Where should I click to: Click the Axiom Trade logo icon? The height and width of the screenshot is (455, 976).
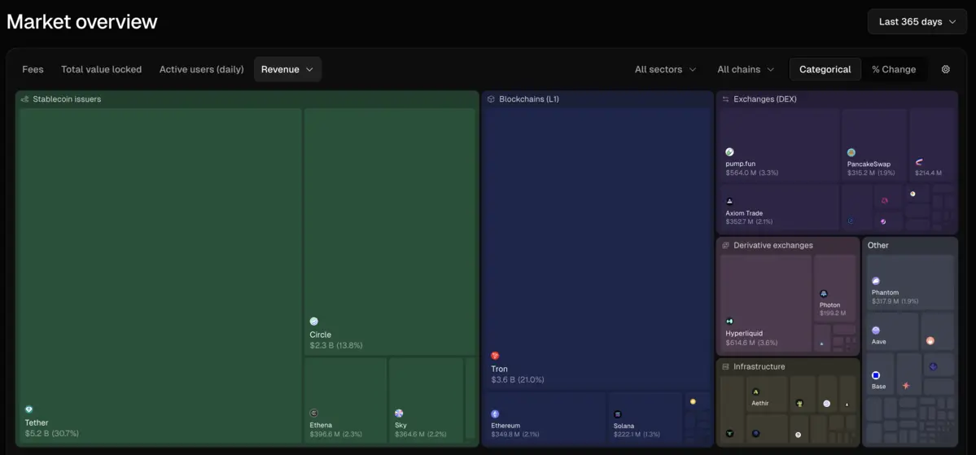coord(729,202)
